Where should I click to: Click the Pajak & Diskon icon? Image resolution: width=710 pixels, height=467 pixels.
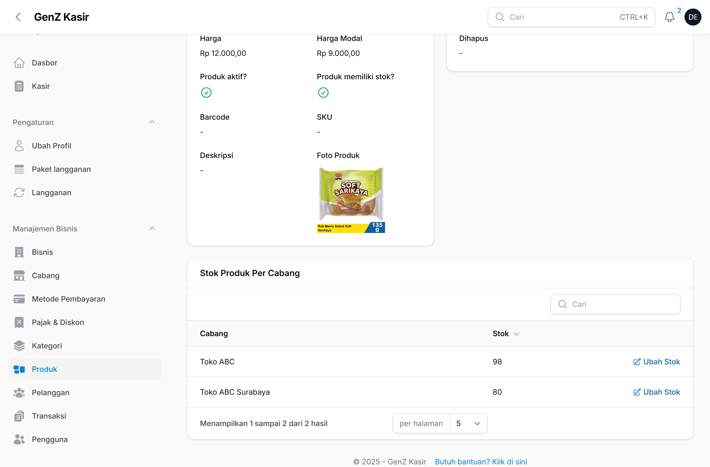19,322
